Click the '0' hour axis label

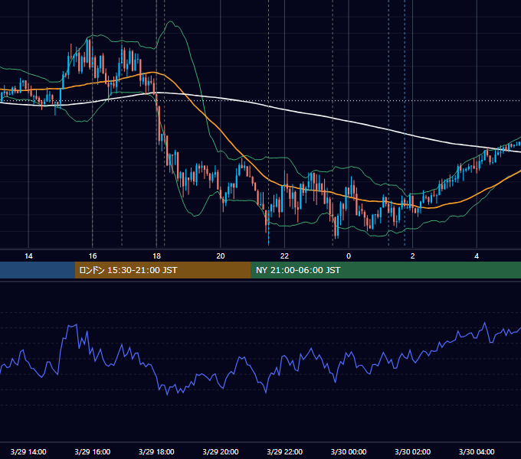pyautogui.click(x=349, y=256)
